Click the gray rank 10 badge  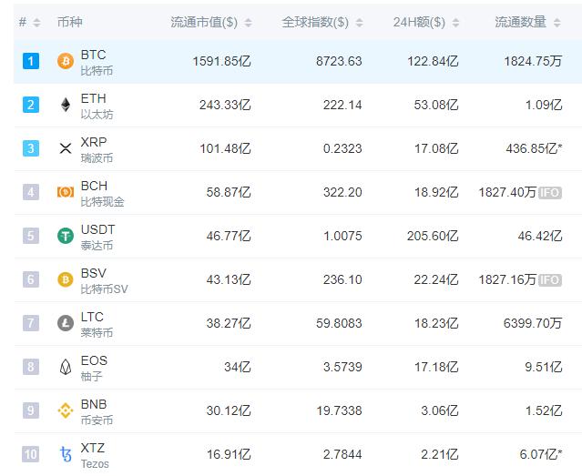pos(31,454)
